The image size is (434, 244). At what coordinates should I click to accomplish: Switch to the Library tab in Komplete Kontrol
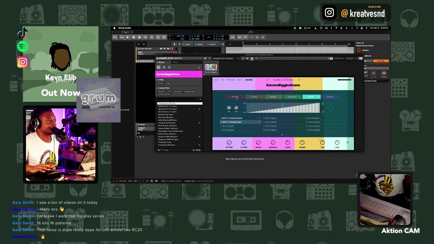click(x=161, y=62)
